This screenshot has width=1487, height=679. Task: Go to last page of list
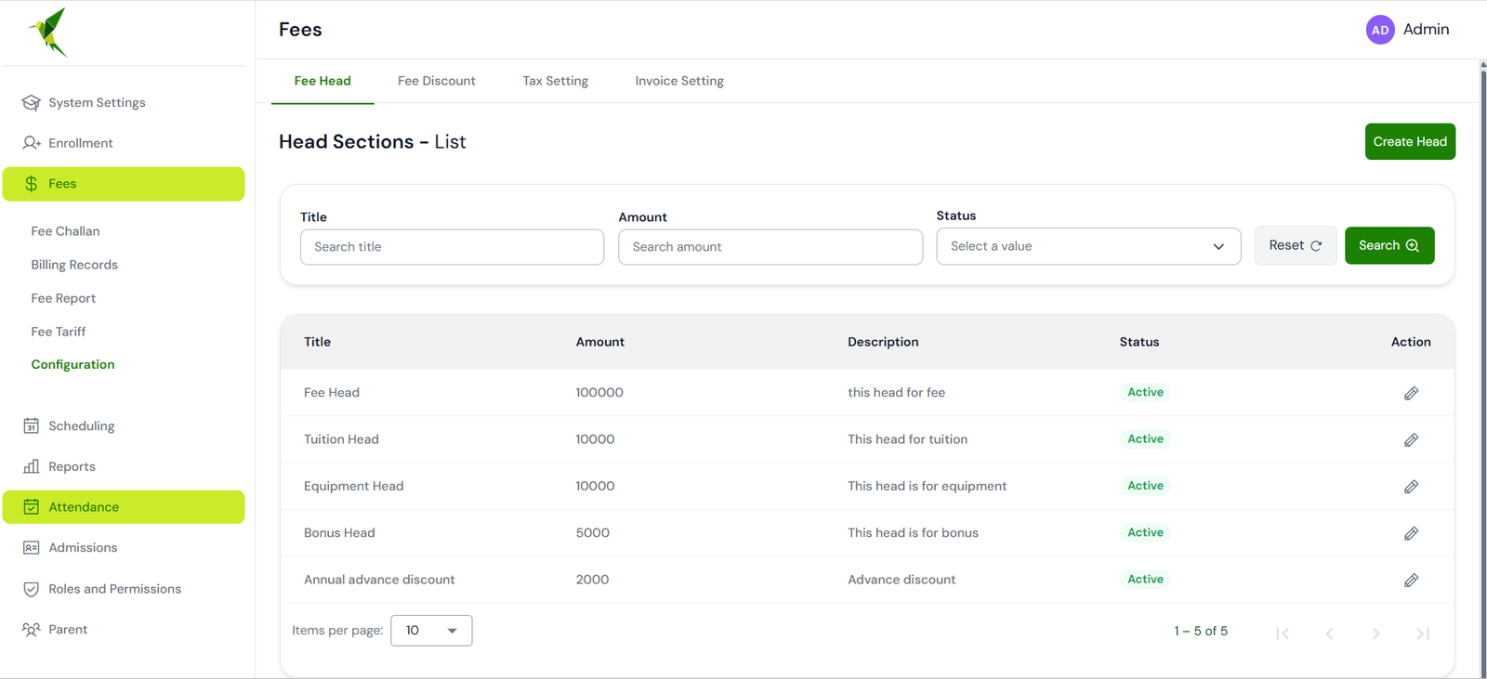point(1423,633)
